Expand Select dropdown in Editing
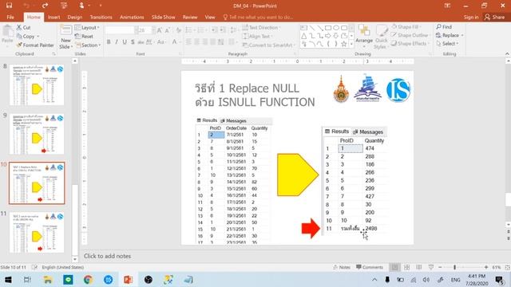Screen dimensions: 511x287 (x=447, y=43)
